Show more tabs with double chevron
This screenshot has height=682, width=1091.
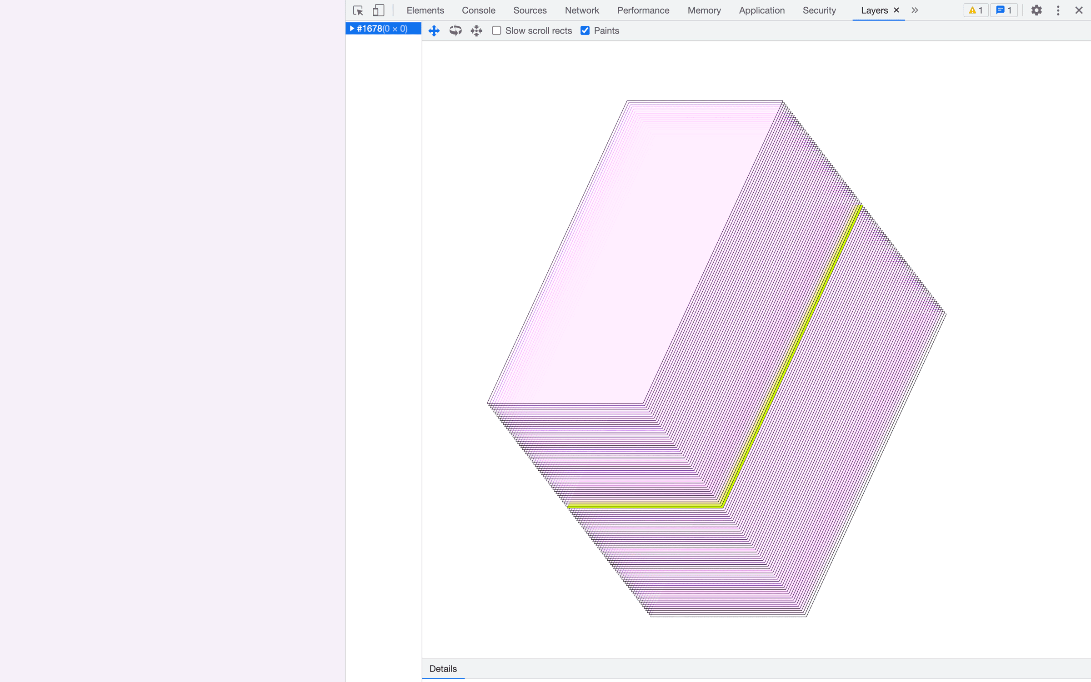coord(915,10)
